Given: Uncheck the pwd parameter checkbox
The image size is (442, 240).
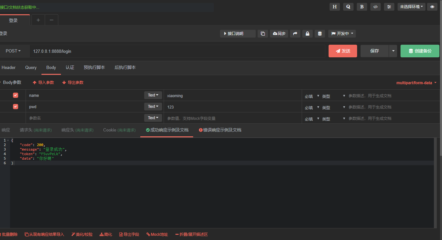Looking at the screenshot, I should [x=16, y=107].
